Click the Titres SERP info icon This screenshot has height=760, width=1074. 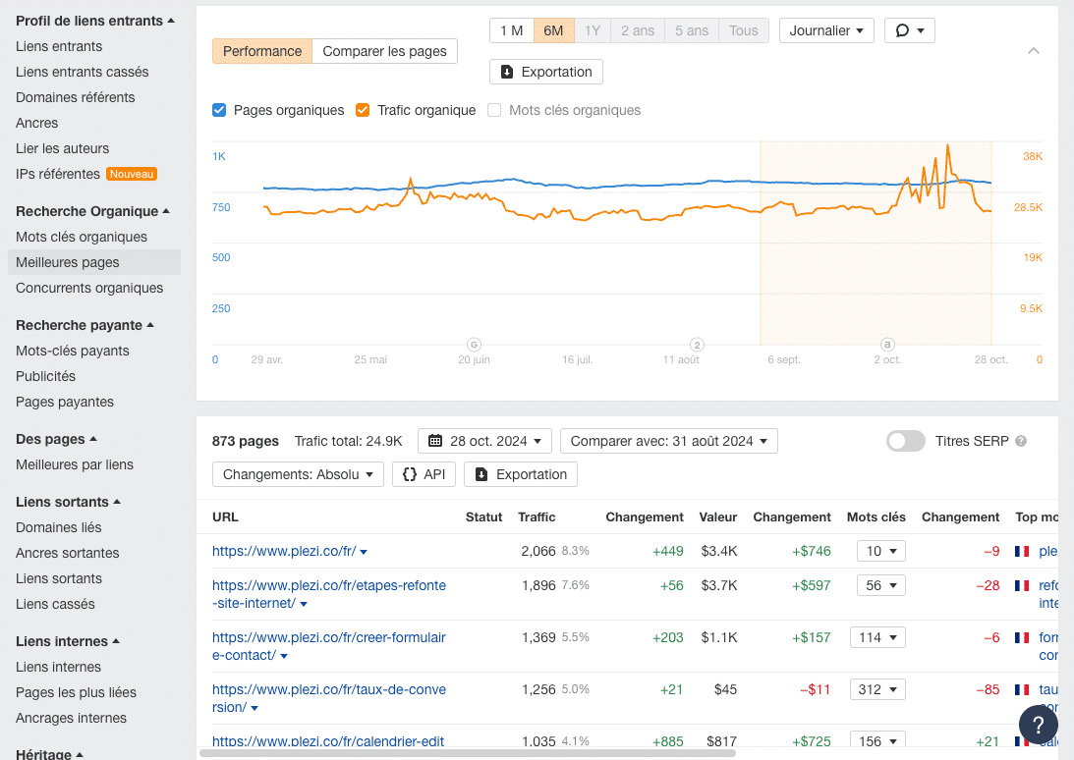pyautogui.click(x=1021, y=441)
